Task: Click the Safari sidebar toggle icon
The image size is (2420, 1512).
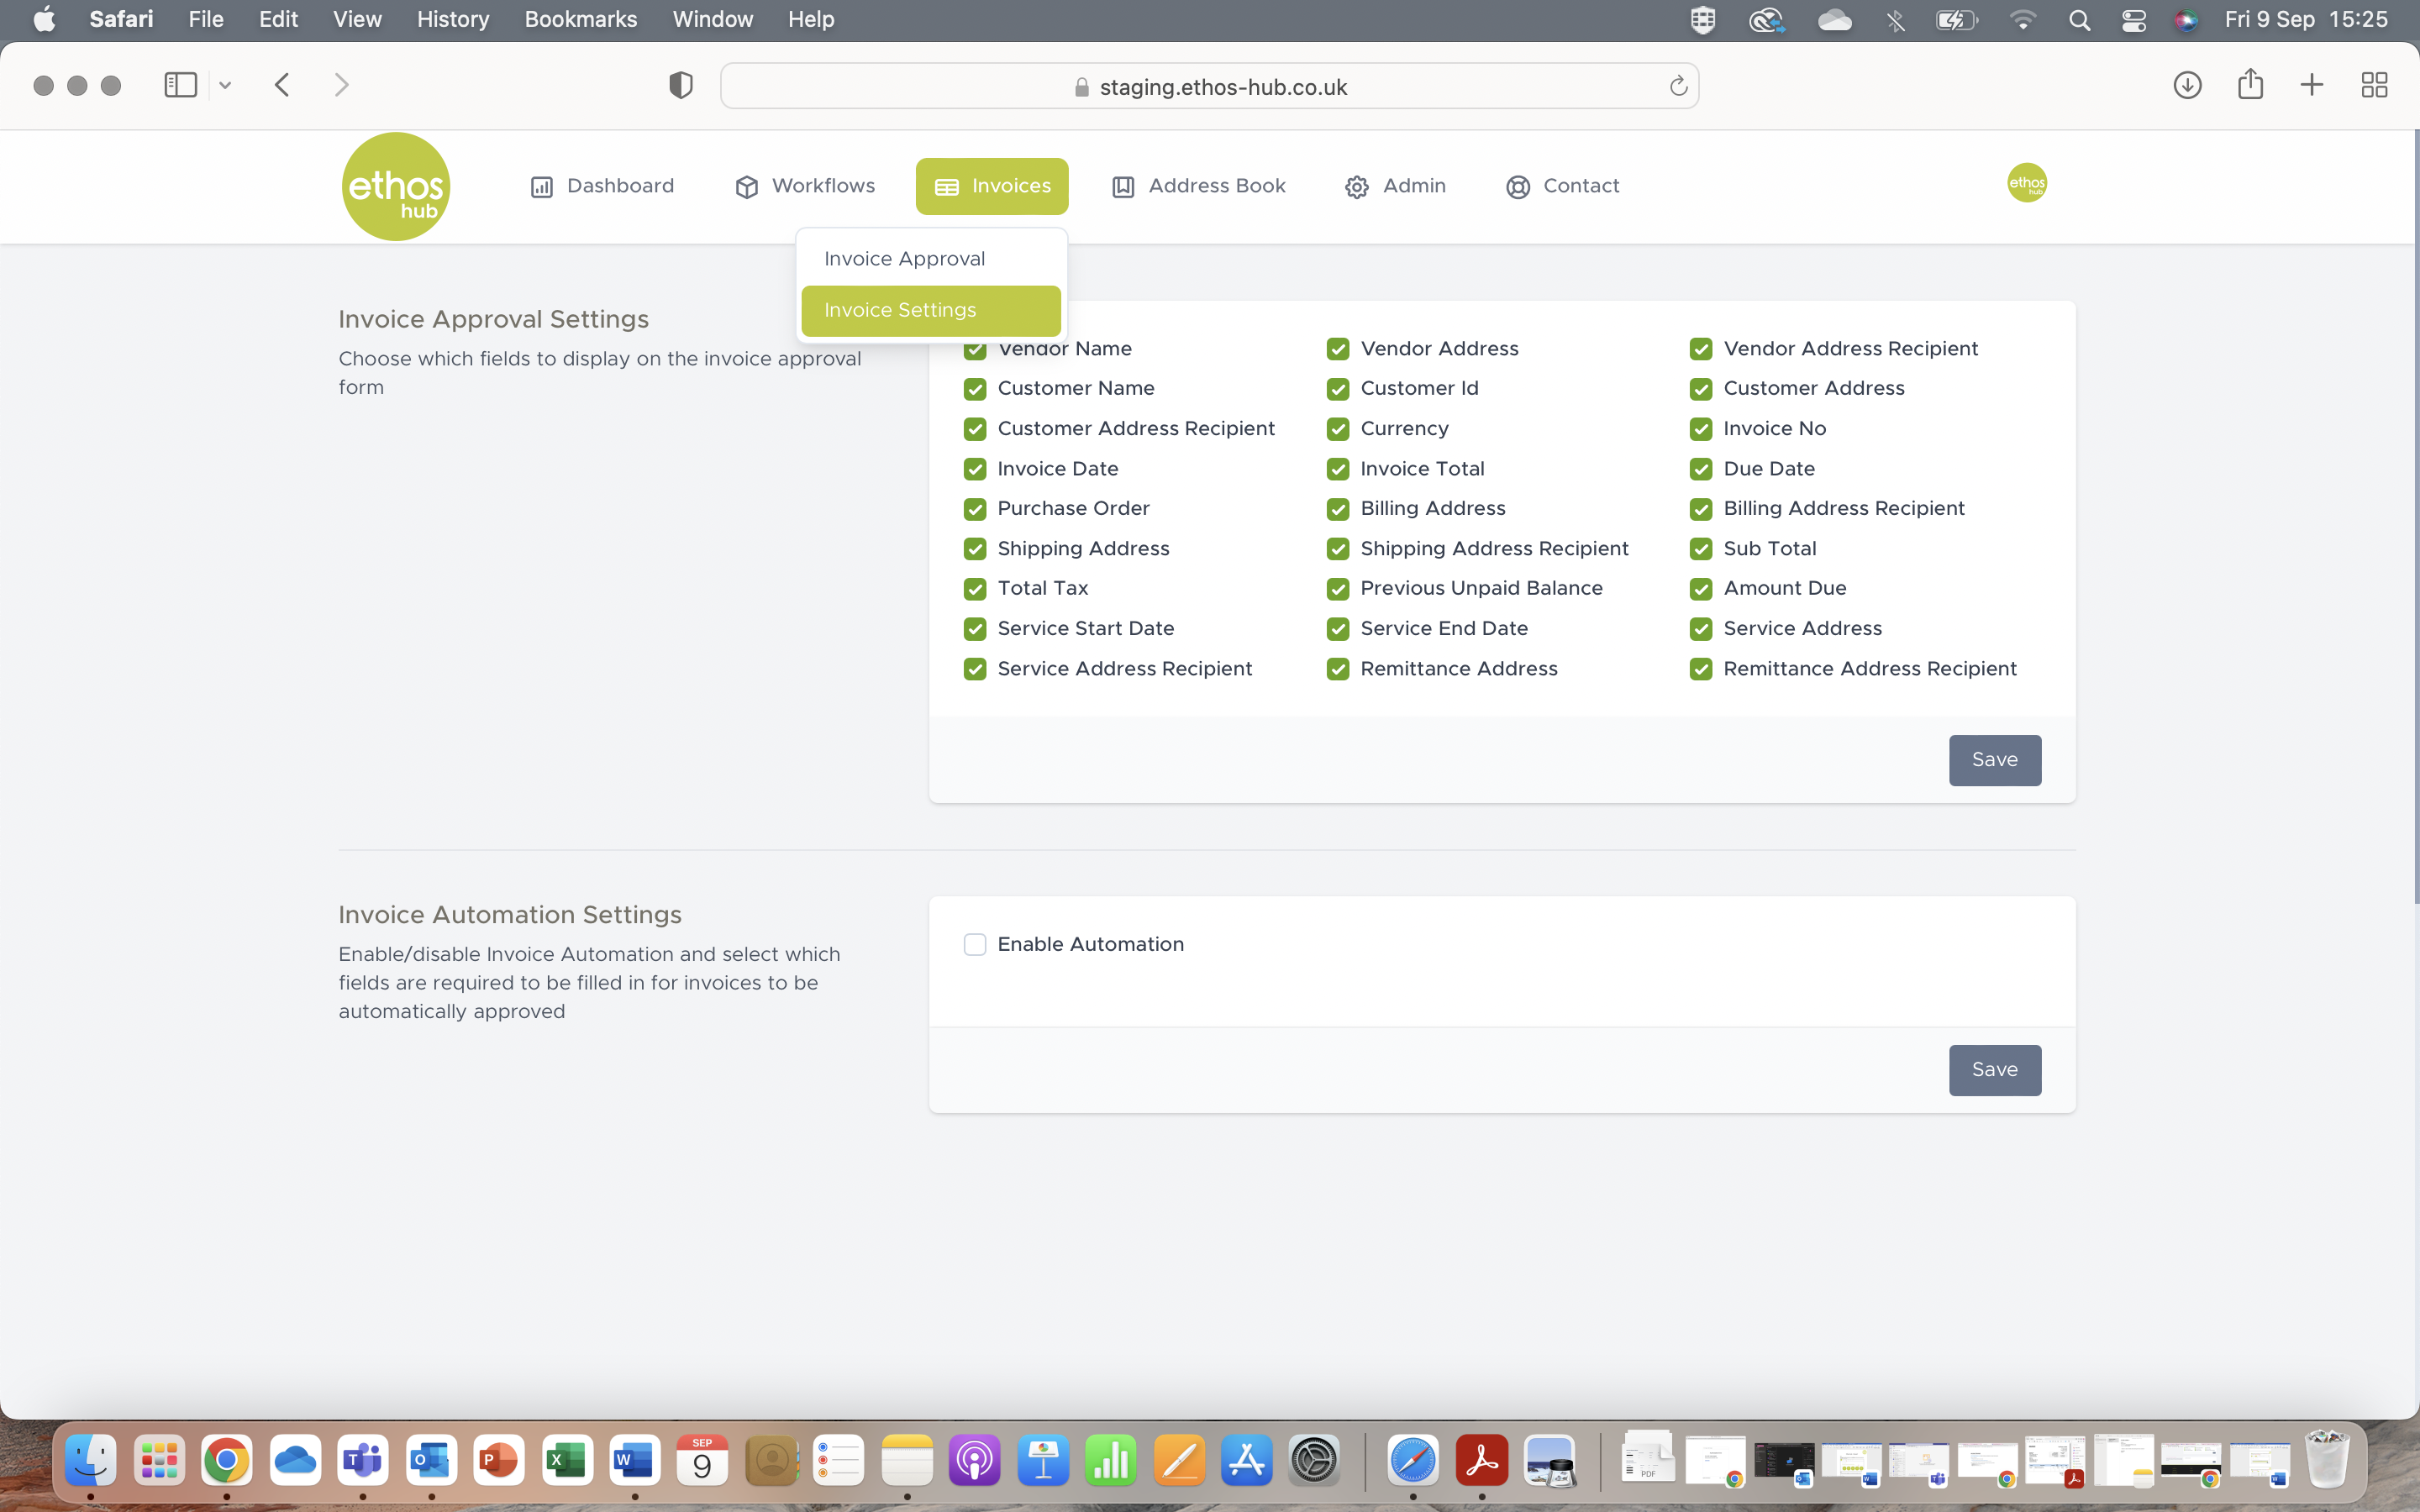Action: pos(180,85)
